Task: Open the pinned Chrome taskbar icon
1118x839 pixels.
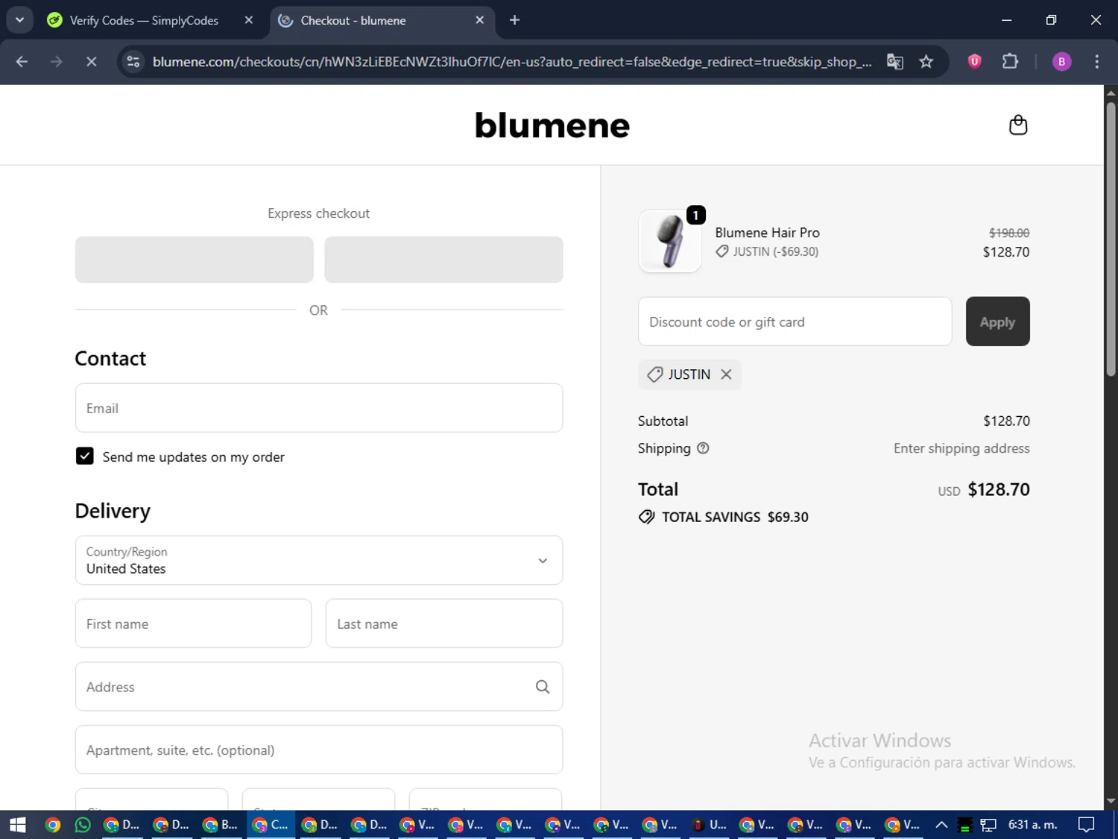Action: pyautogui.click(x=52, y=825)
